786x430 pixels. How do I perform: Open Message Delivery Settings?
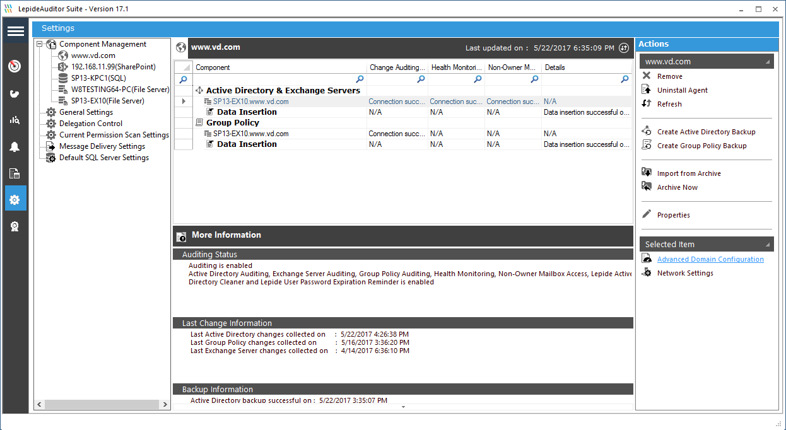102,146
